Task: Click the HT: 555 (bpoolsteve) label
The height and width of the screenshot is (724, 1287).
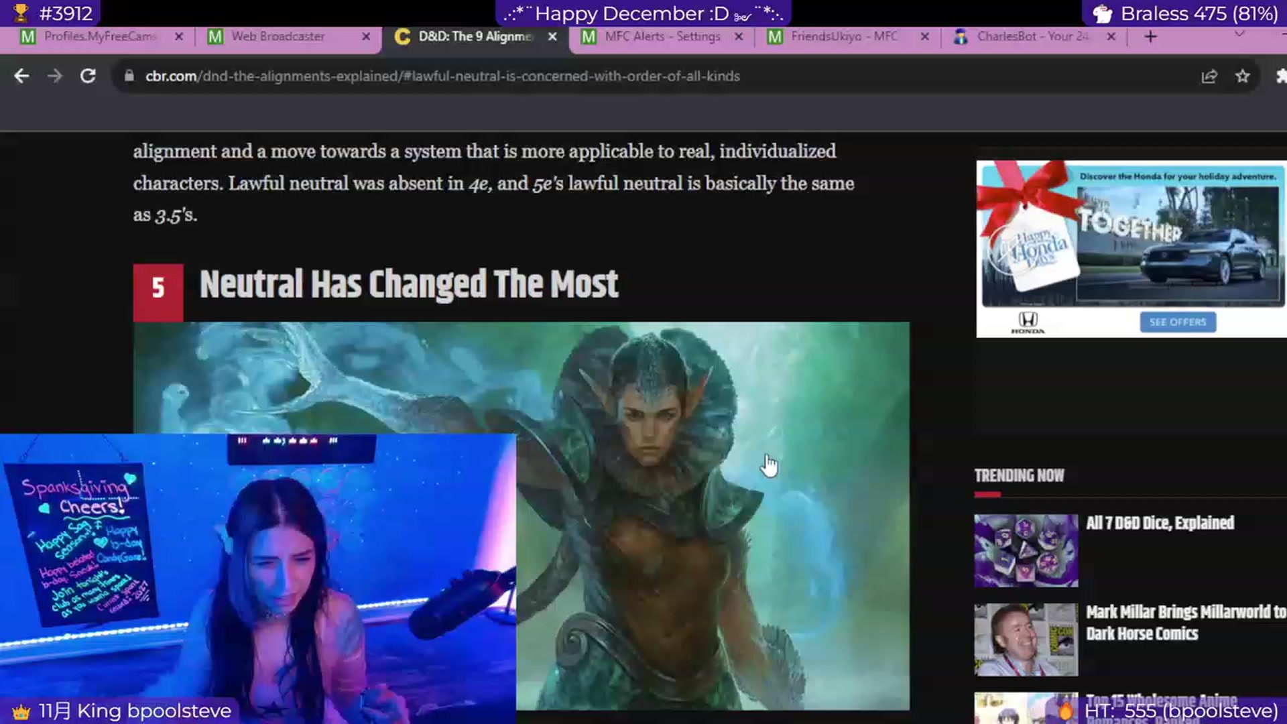Action: click(x=1170, y=711)
